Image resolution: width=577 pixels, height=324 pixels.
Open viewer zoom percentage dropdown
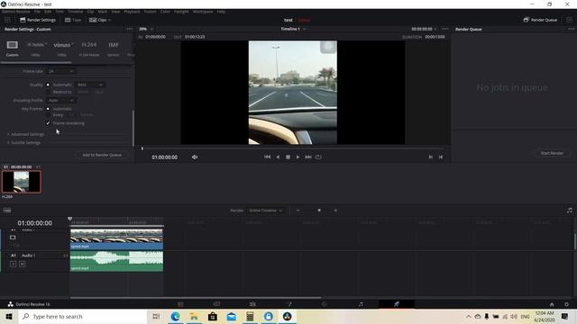click(146, 29)
